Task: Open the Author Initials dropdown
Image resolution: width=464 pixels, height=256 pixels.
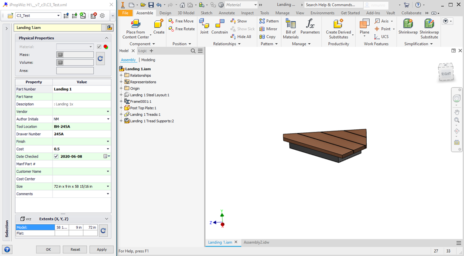Action: [108, 119]
